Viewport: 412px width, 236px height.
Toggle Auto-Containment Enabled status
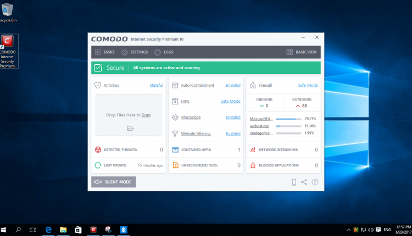pos(233,85)
